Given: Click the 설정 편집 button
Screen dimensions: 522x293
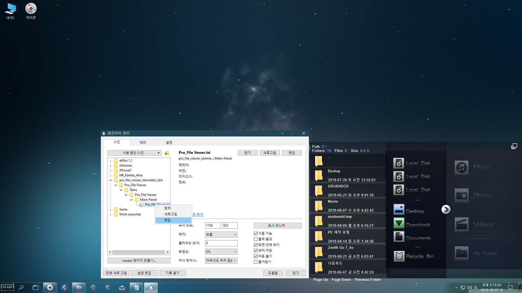Looking at the screenshot, I should point(144,273).
